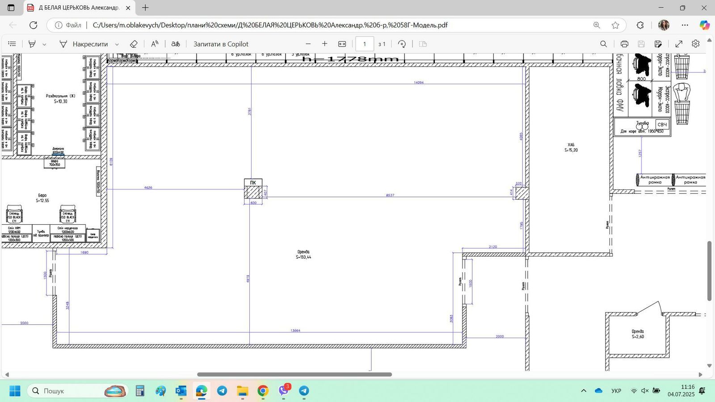Search within the PDF
Image resolution: width=715 pixels, height=402 pixels.
click(604, 44)
